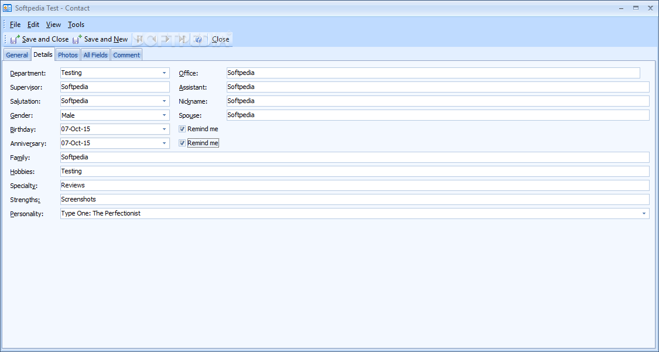
Task: Click the contact window icon in title bar
Action: tap(7, 8)
